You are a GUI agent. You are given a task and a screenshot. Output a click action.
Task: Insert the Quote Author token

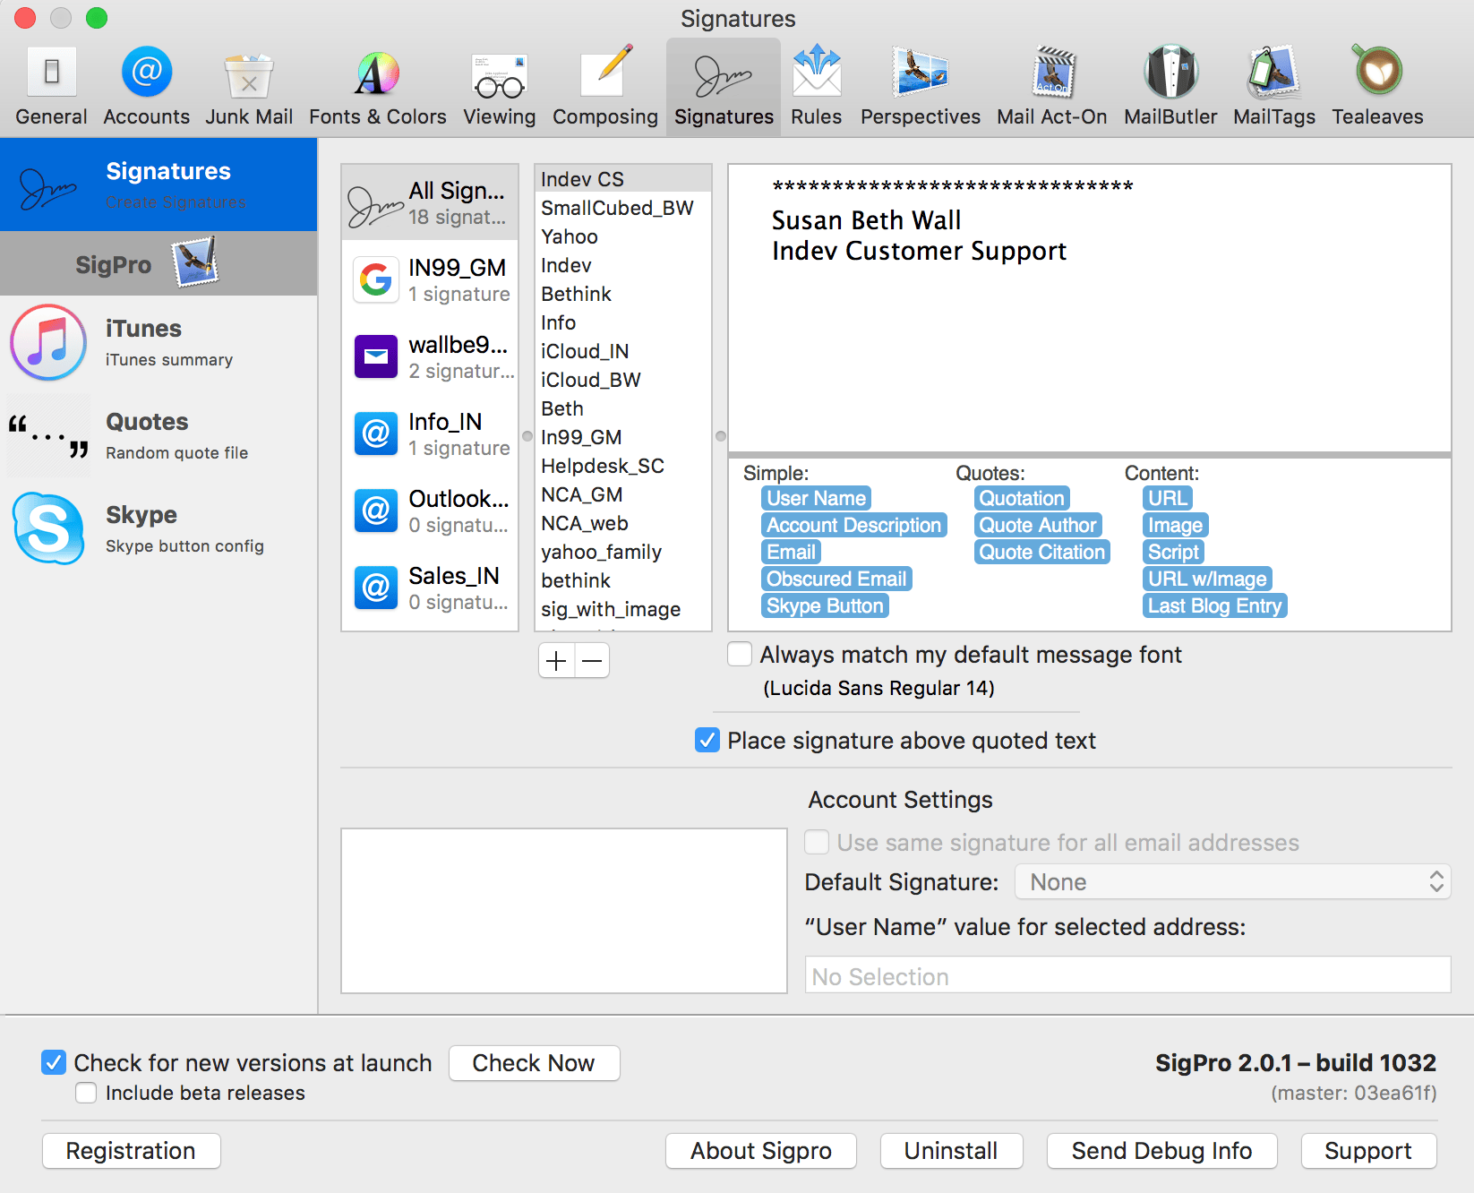[1038, 525]
